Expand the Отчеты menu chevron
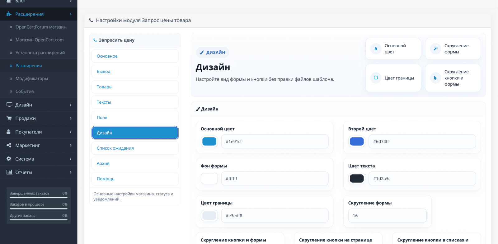The width and height of the screenshot is (498, 244). (71, 172)
